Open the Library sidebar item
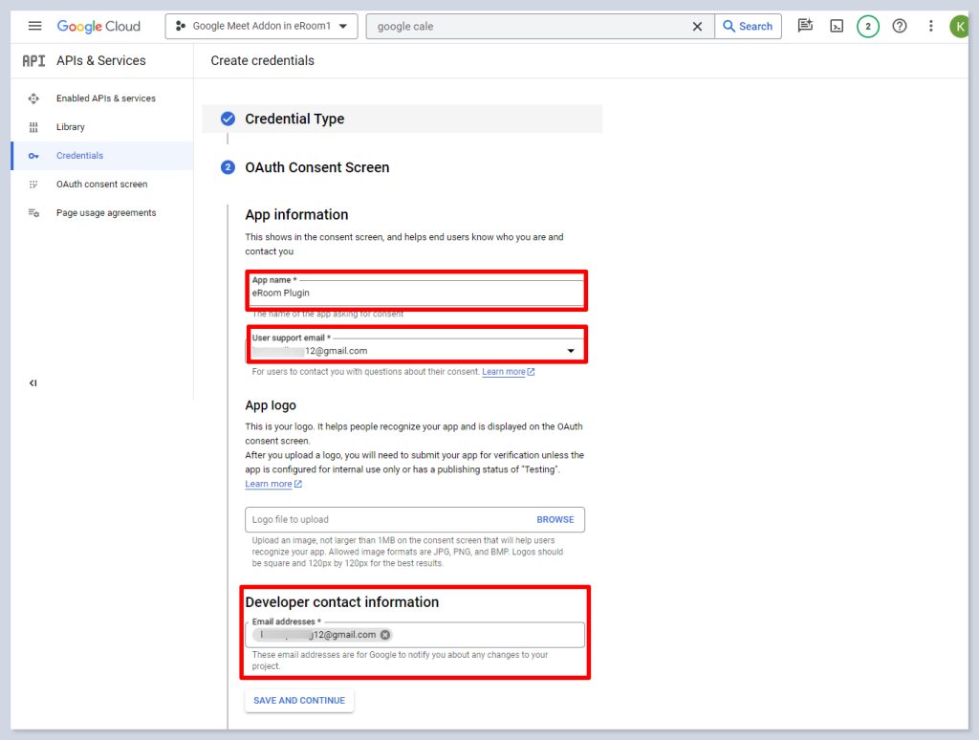Viewport: 979px width, 740px height. coord(70,127)
